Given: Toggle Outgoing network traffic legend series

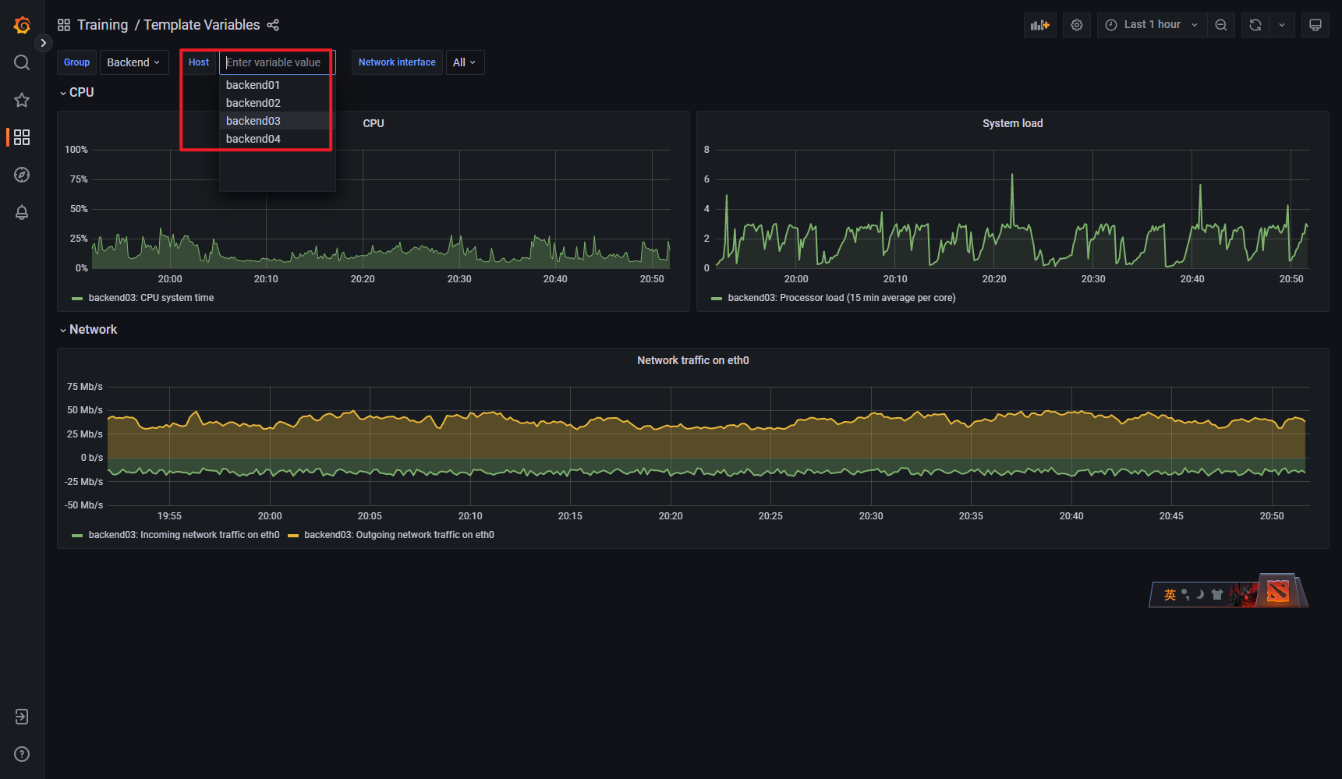Looking at the screenshot, I should 399,535.
